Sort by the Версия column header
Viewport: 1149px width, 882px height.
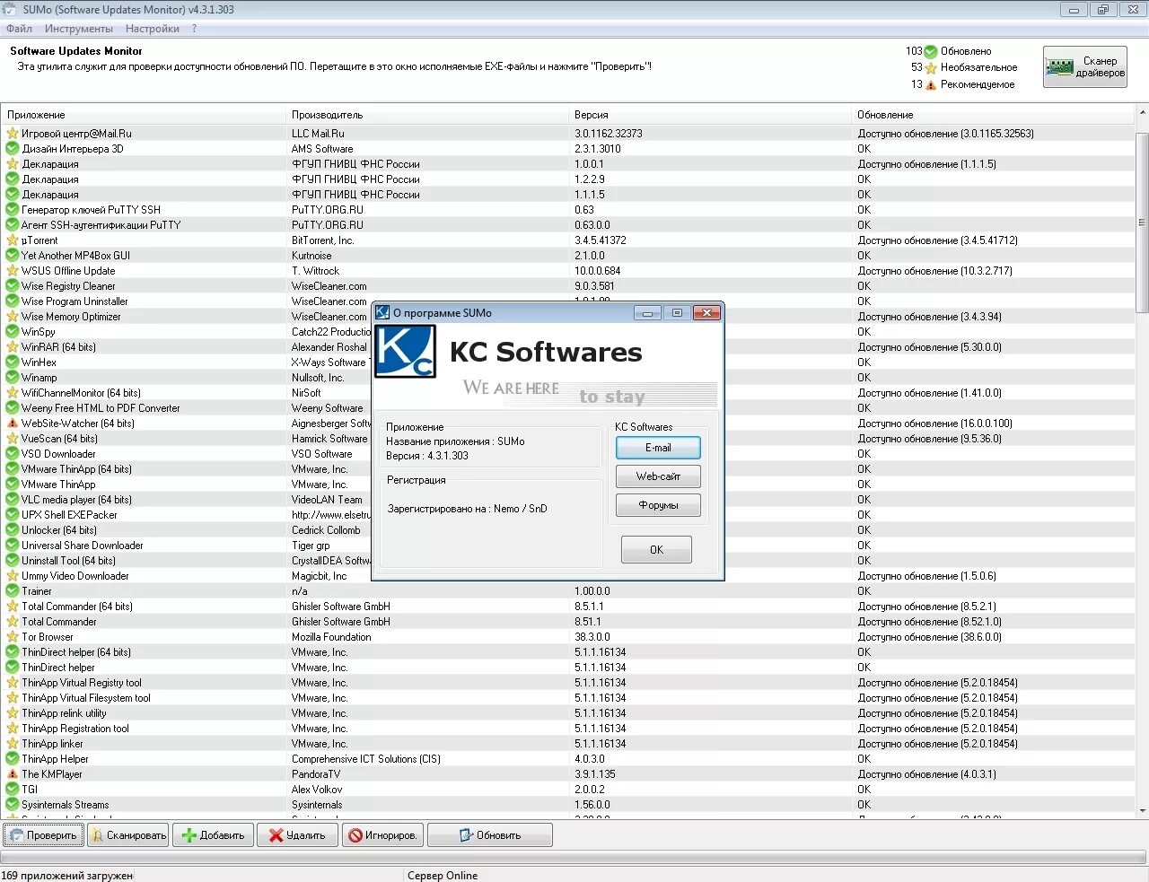(710, 115)
